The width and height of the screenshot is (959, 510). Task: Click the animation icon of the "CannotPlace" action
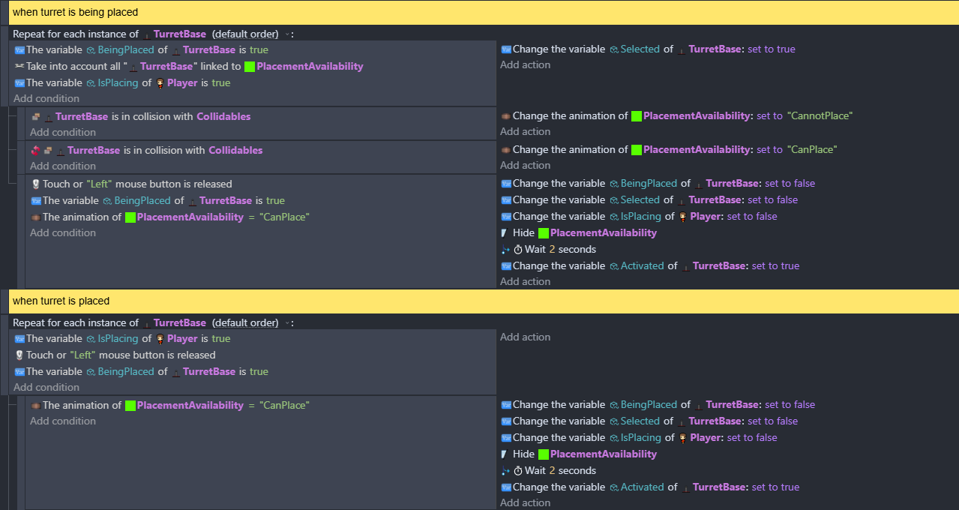click(505, 115)
